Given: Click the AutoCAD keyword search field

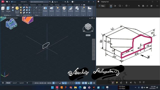Looking at the screenshot, I should 39,2.
